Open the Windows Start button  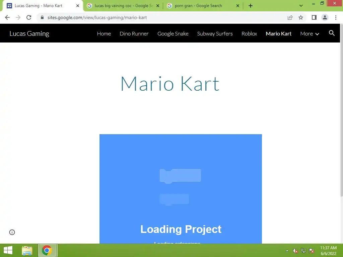[x=8, y=250]
